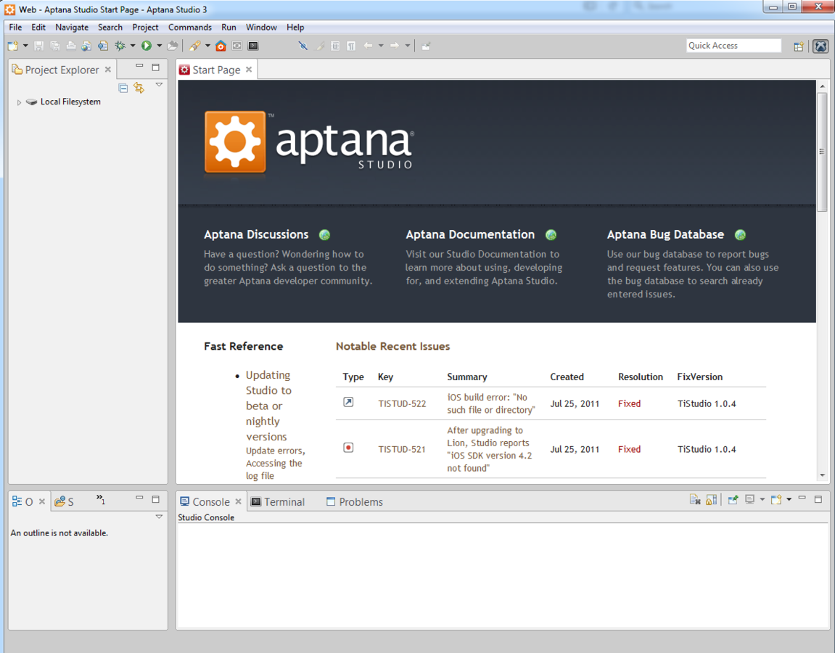Click the Forward navigation arrow
Viewport: 835px width, 653px height.
click(395, 46)
